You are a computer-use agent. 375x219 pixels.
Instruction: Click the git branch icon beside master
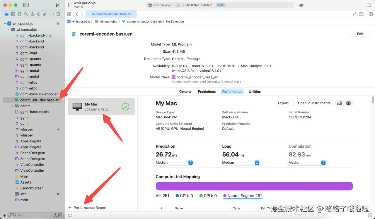pos(69,5)
